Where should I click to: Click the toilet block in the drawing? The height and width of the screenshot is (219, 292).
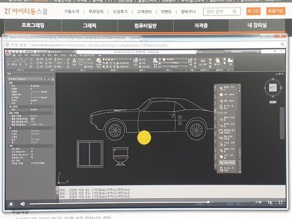click(x=121, y=157)
